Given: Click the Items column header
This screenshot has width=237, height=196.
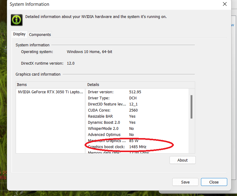Looking at the screenshot, I should tap(51, 85).
